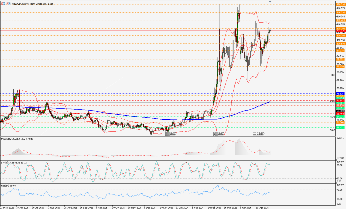Select the 120.396 orange price level label
This screenshot has width=346, height=209.
click(x=341, y=4)
